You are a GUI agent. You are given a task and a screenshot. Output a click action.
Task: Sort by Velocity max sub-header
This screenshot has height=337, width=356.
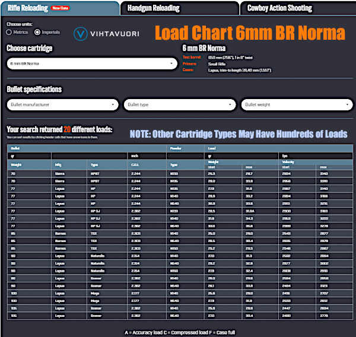coord(334,167)
